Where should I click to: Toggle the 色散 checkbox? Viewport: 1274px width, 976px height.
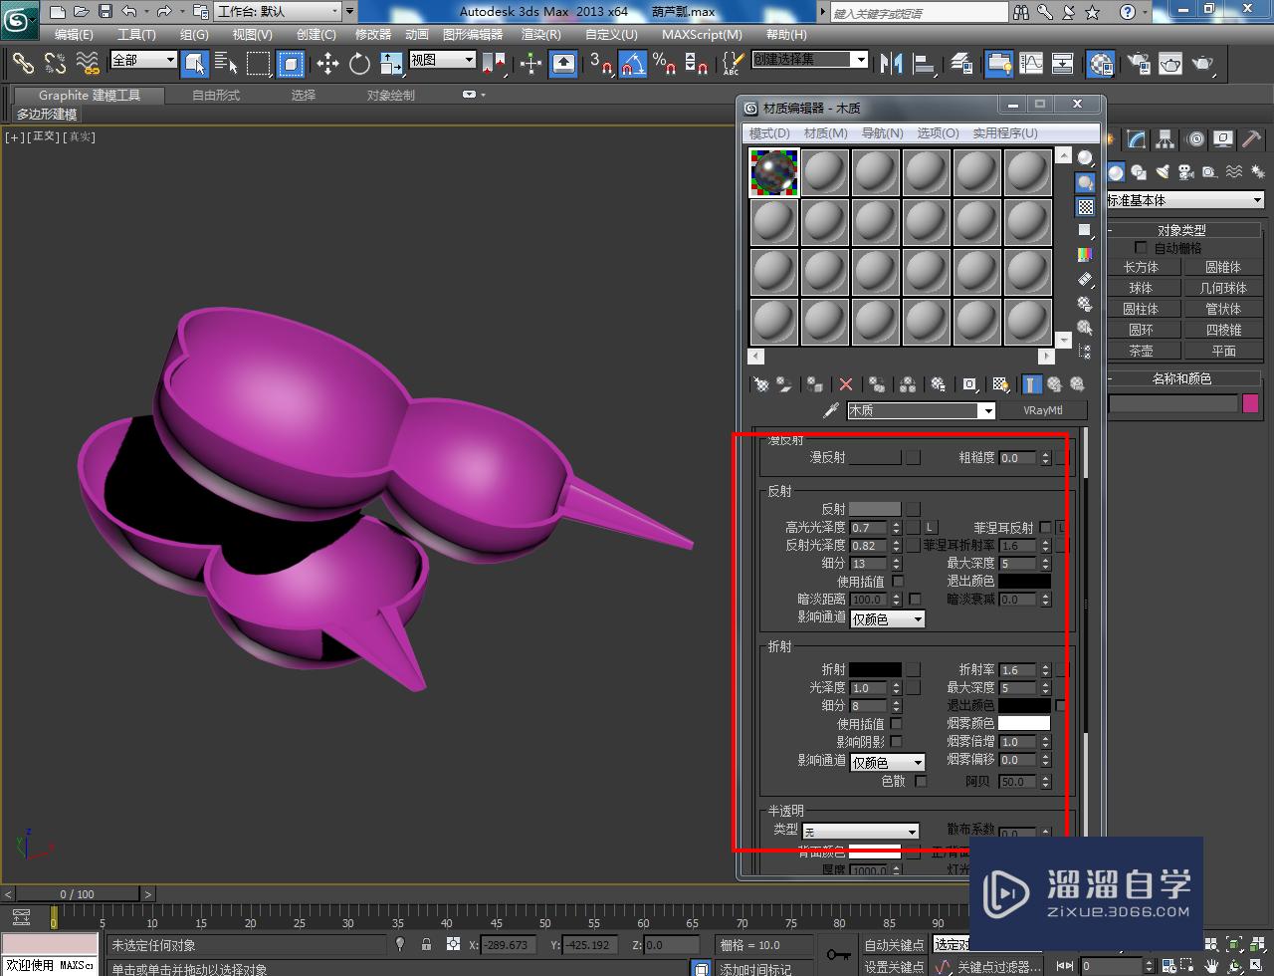click(x=921, y=782)
